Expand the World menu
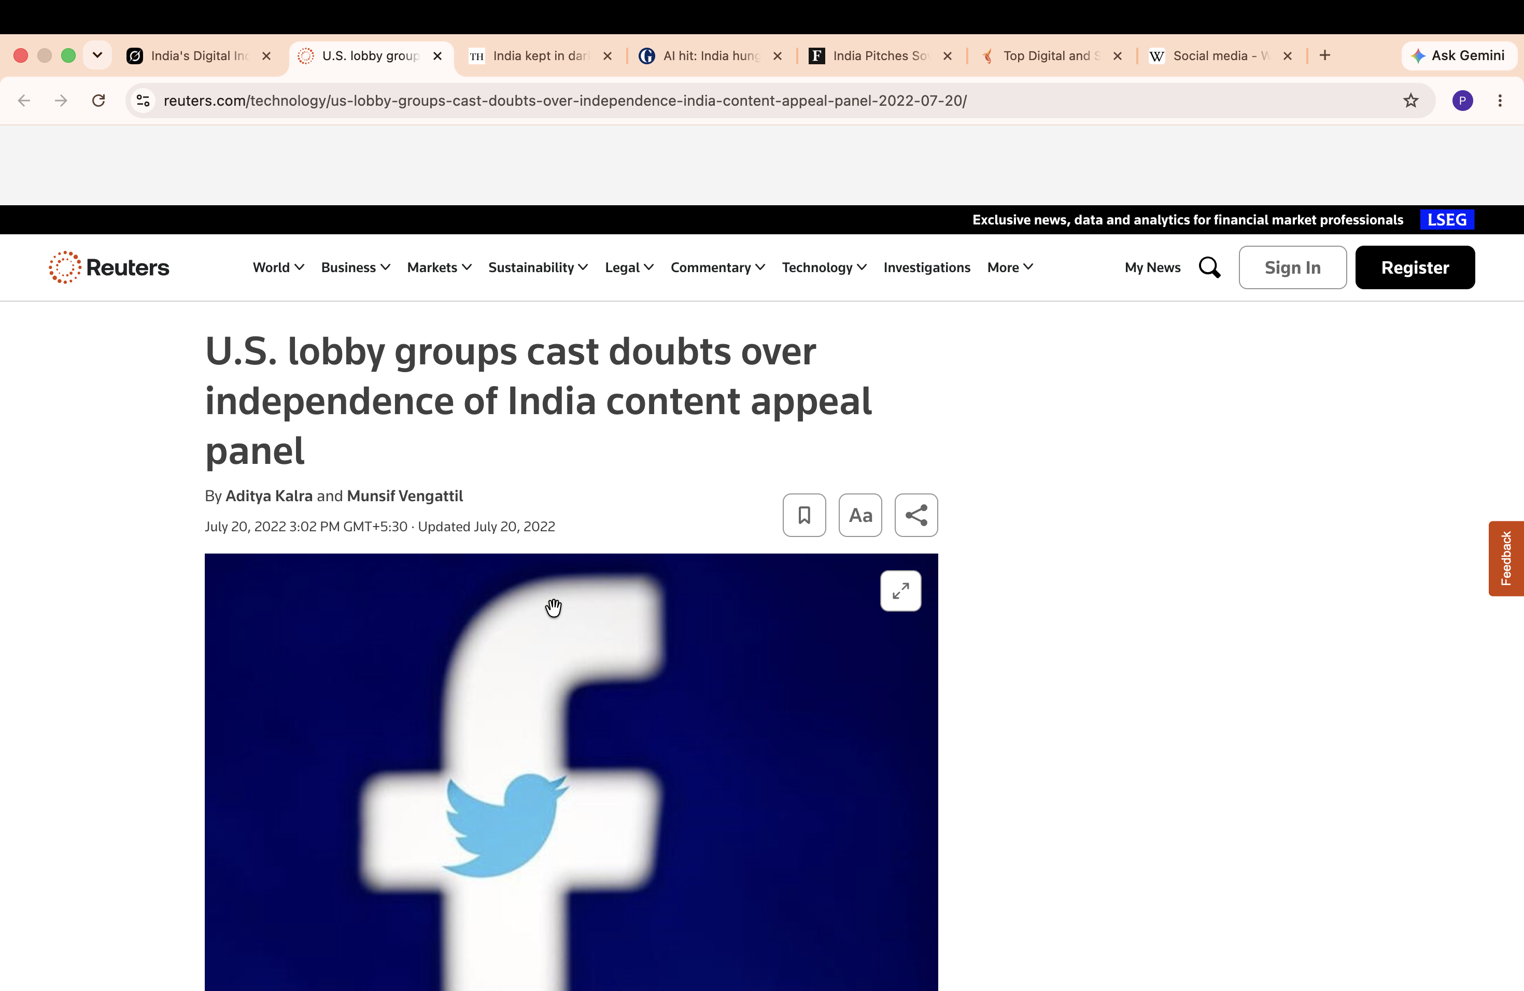 coord(278,267)
